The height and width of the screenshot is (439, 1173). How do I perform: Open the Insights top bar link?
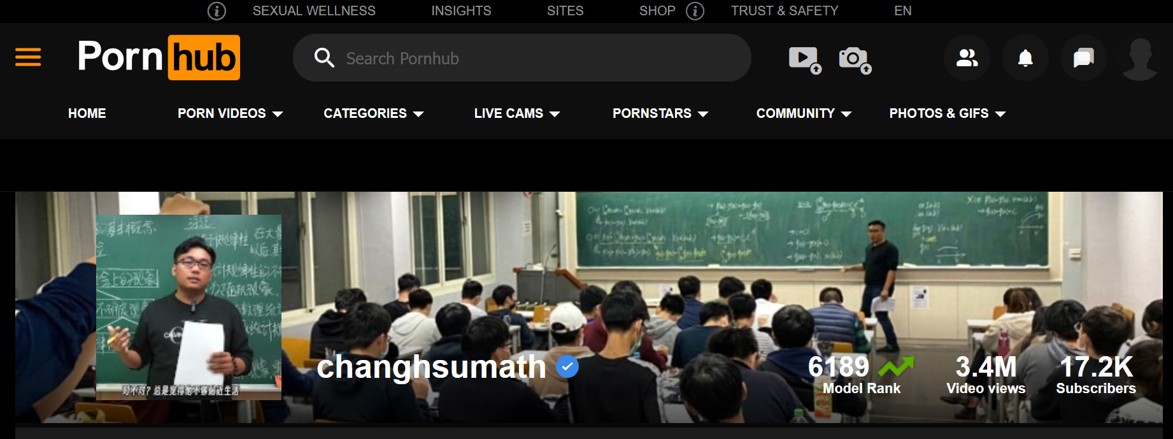tap(461, 11)
